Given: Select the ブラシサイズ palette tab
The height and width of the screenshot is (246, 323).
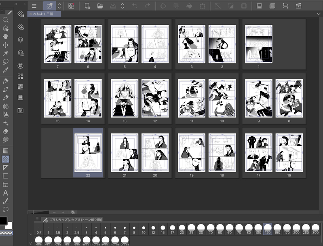Looking at the screenshot, I should click(73, 220).
